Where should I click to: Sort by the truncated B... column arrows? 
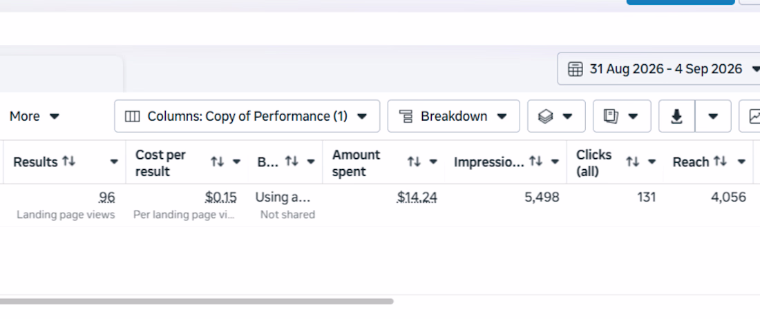click(x=292, y=161)
